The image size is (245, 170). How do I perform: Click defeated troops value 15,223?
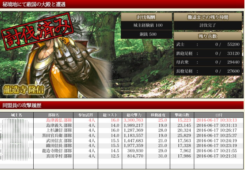pyautogui.click(x=184, y=120)
